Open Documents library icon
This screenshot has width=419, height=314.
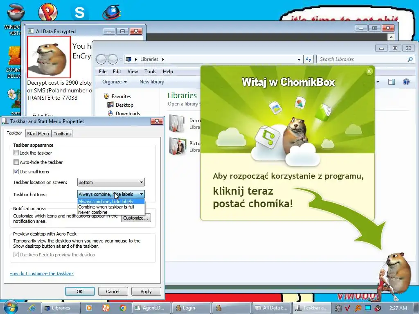pos(177,123)
